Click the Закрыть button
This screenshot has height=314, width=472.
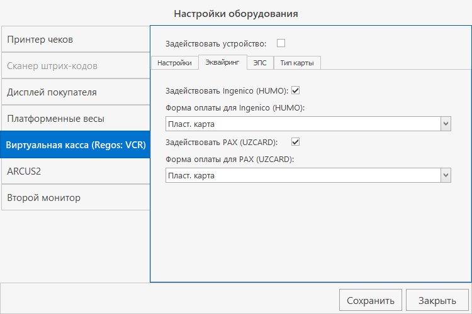(437, 300)
